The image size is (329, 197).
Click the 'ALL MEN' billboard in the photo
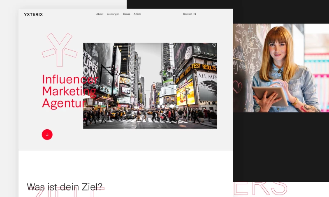pos(207,78)
